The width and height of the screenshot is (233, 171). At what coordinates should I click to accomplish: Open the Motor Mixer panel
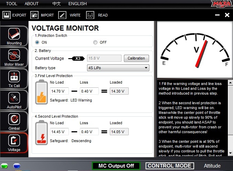14,57
